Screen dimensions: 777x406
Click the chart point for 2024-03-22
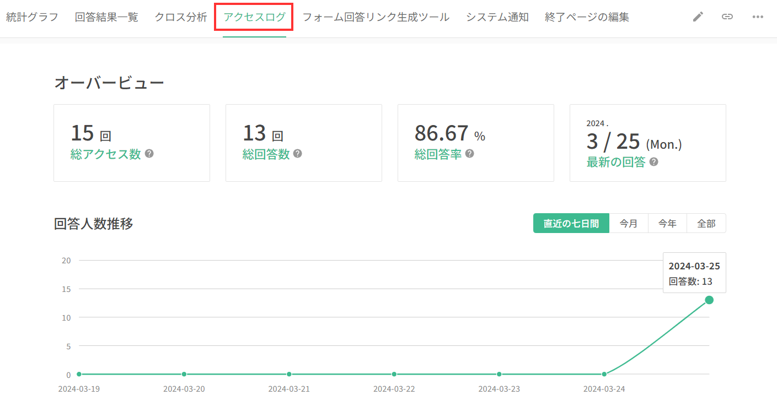(394, 374)
